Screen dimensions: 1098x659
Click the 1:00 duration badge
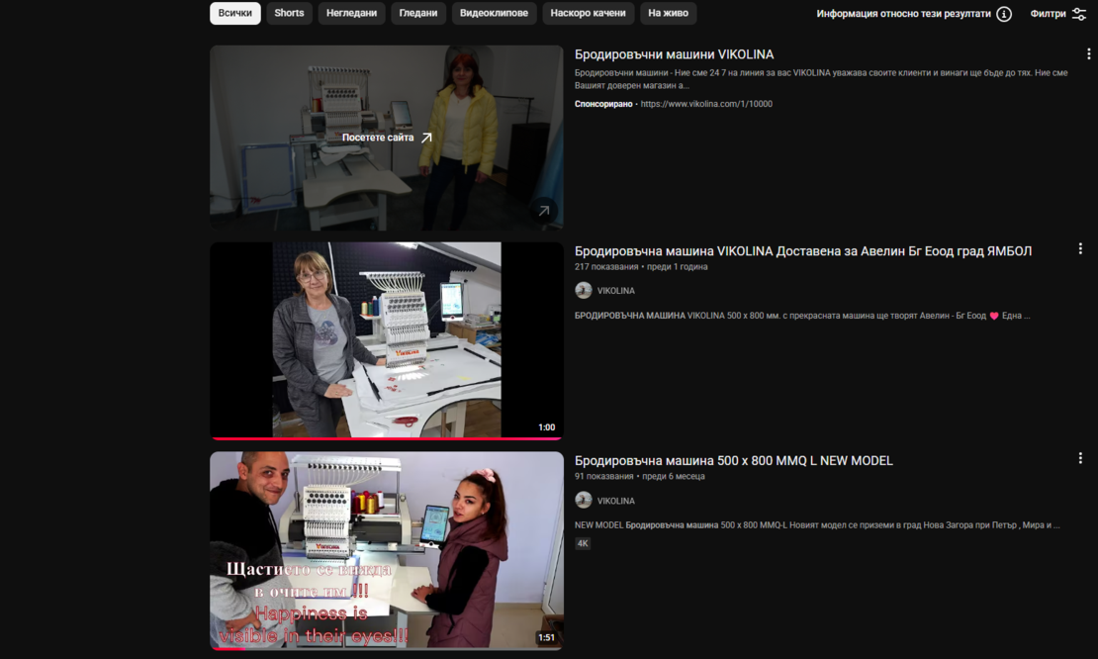546,427
